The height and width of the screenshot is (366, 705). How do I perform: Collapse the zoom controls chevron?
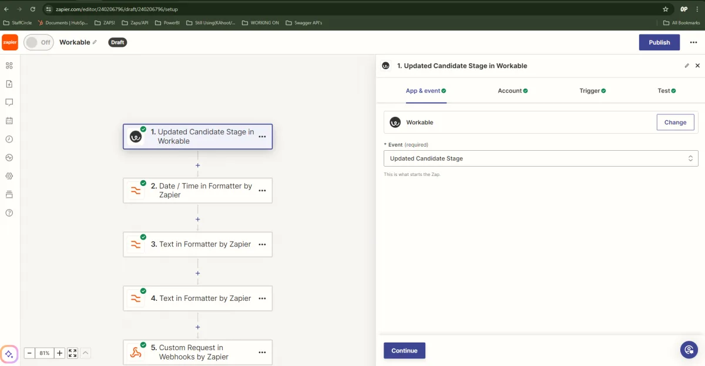85,353
